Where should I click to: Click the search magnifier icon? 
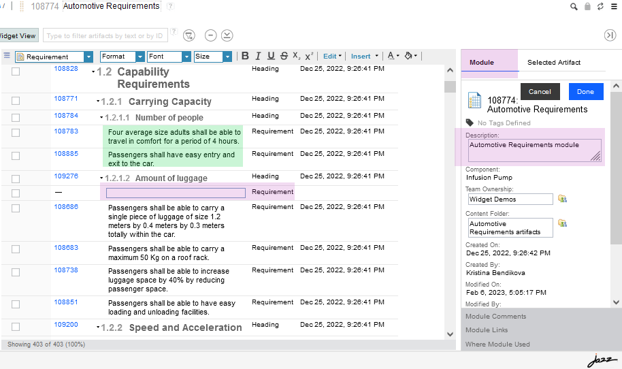click(x=574, y=6)
